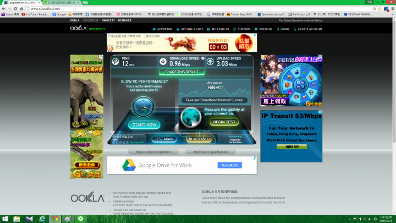The height and width of the screenshot is (223, 396).
Task: Open Internet Explorer from the taskbar
Action: pyautogui.click(x=42, y=219)
